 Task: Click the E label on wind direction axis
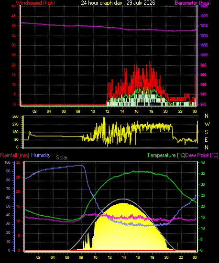coord(206,139)
